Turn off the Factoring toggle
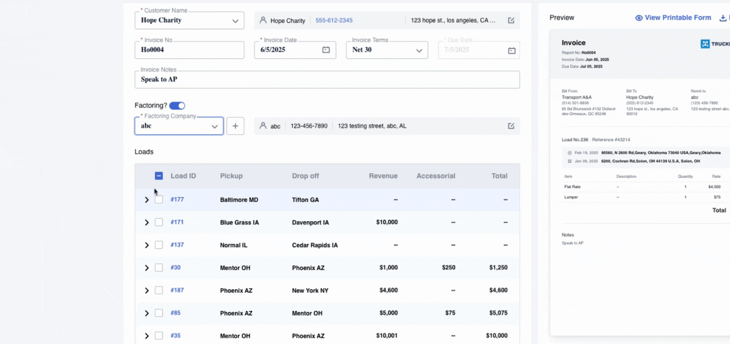 [177, 105]
